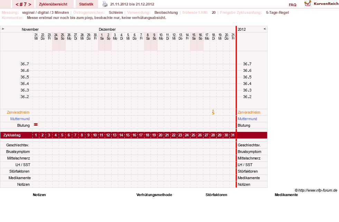Go to next cycle with the > arrow

(30, 4)
